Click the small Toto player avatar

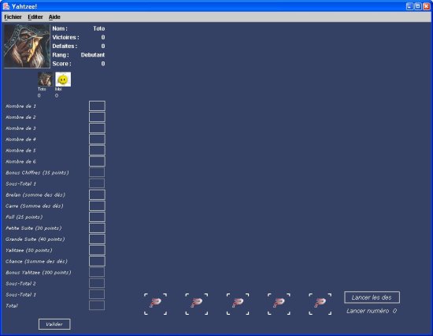tap(45, 79)
